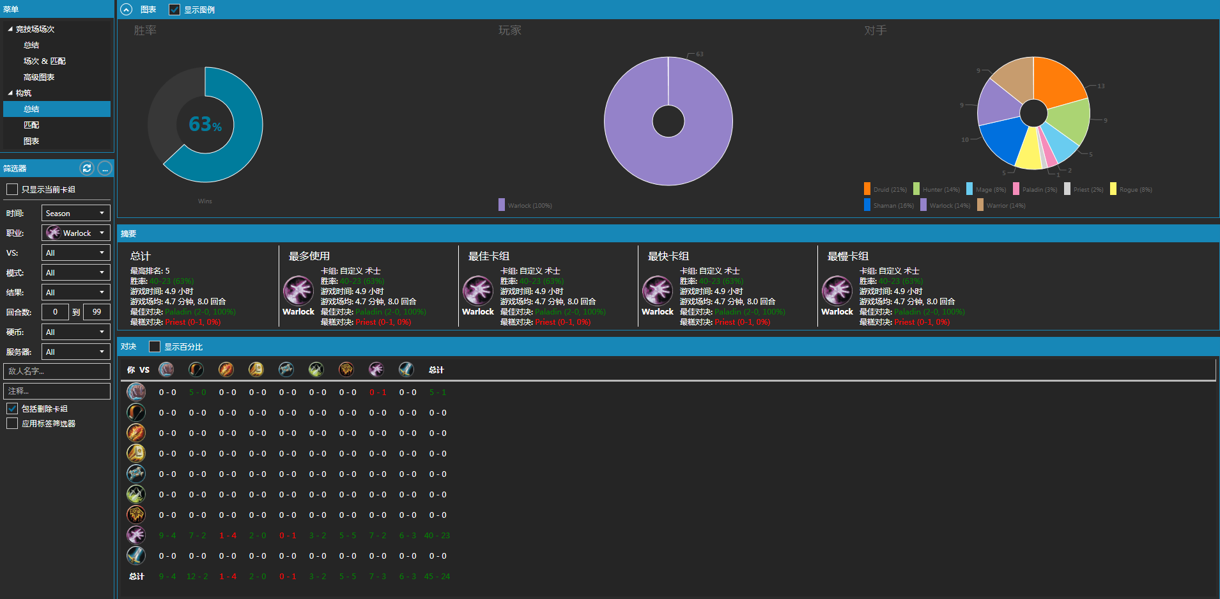Expand the 服务器 dropdown
This screenshot has height=599, width=1220.
pos(75,352)
